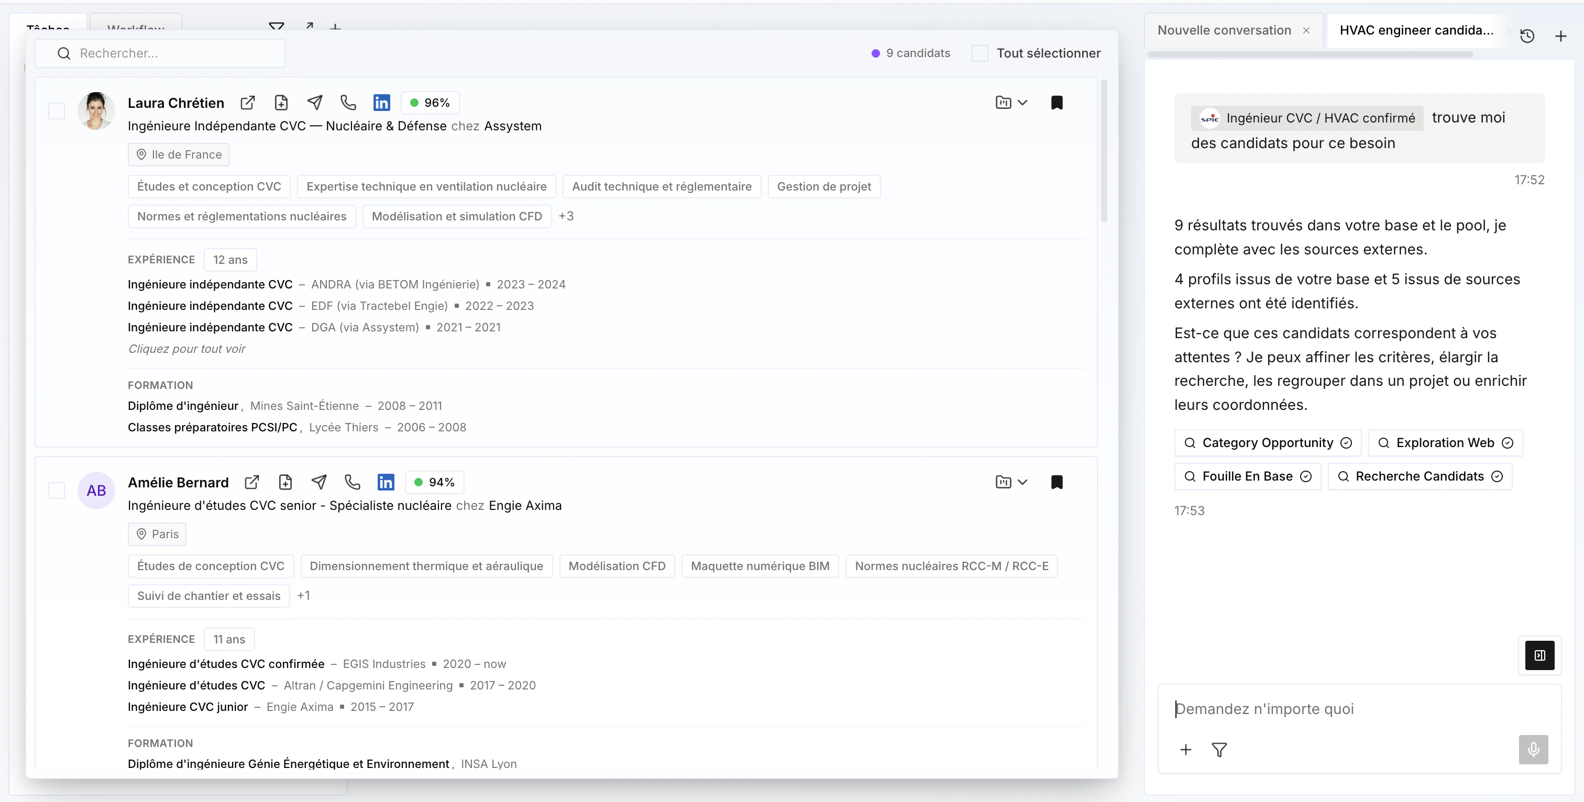1584x802 pixels.
Task: Bookmark Amélie Bernard's card
Action: point(1057,483)
